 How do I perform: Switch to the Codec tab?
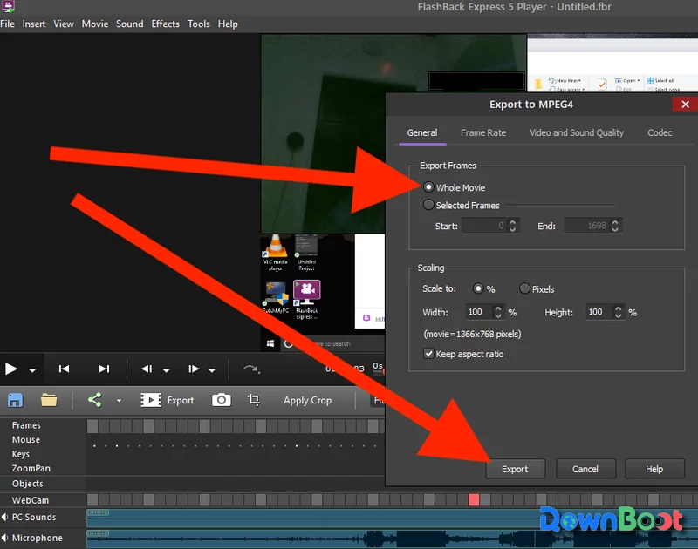660,133
